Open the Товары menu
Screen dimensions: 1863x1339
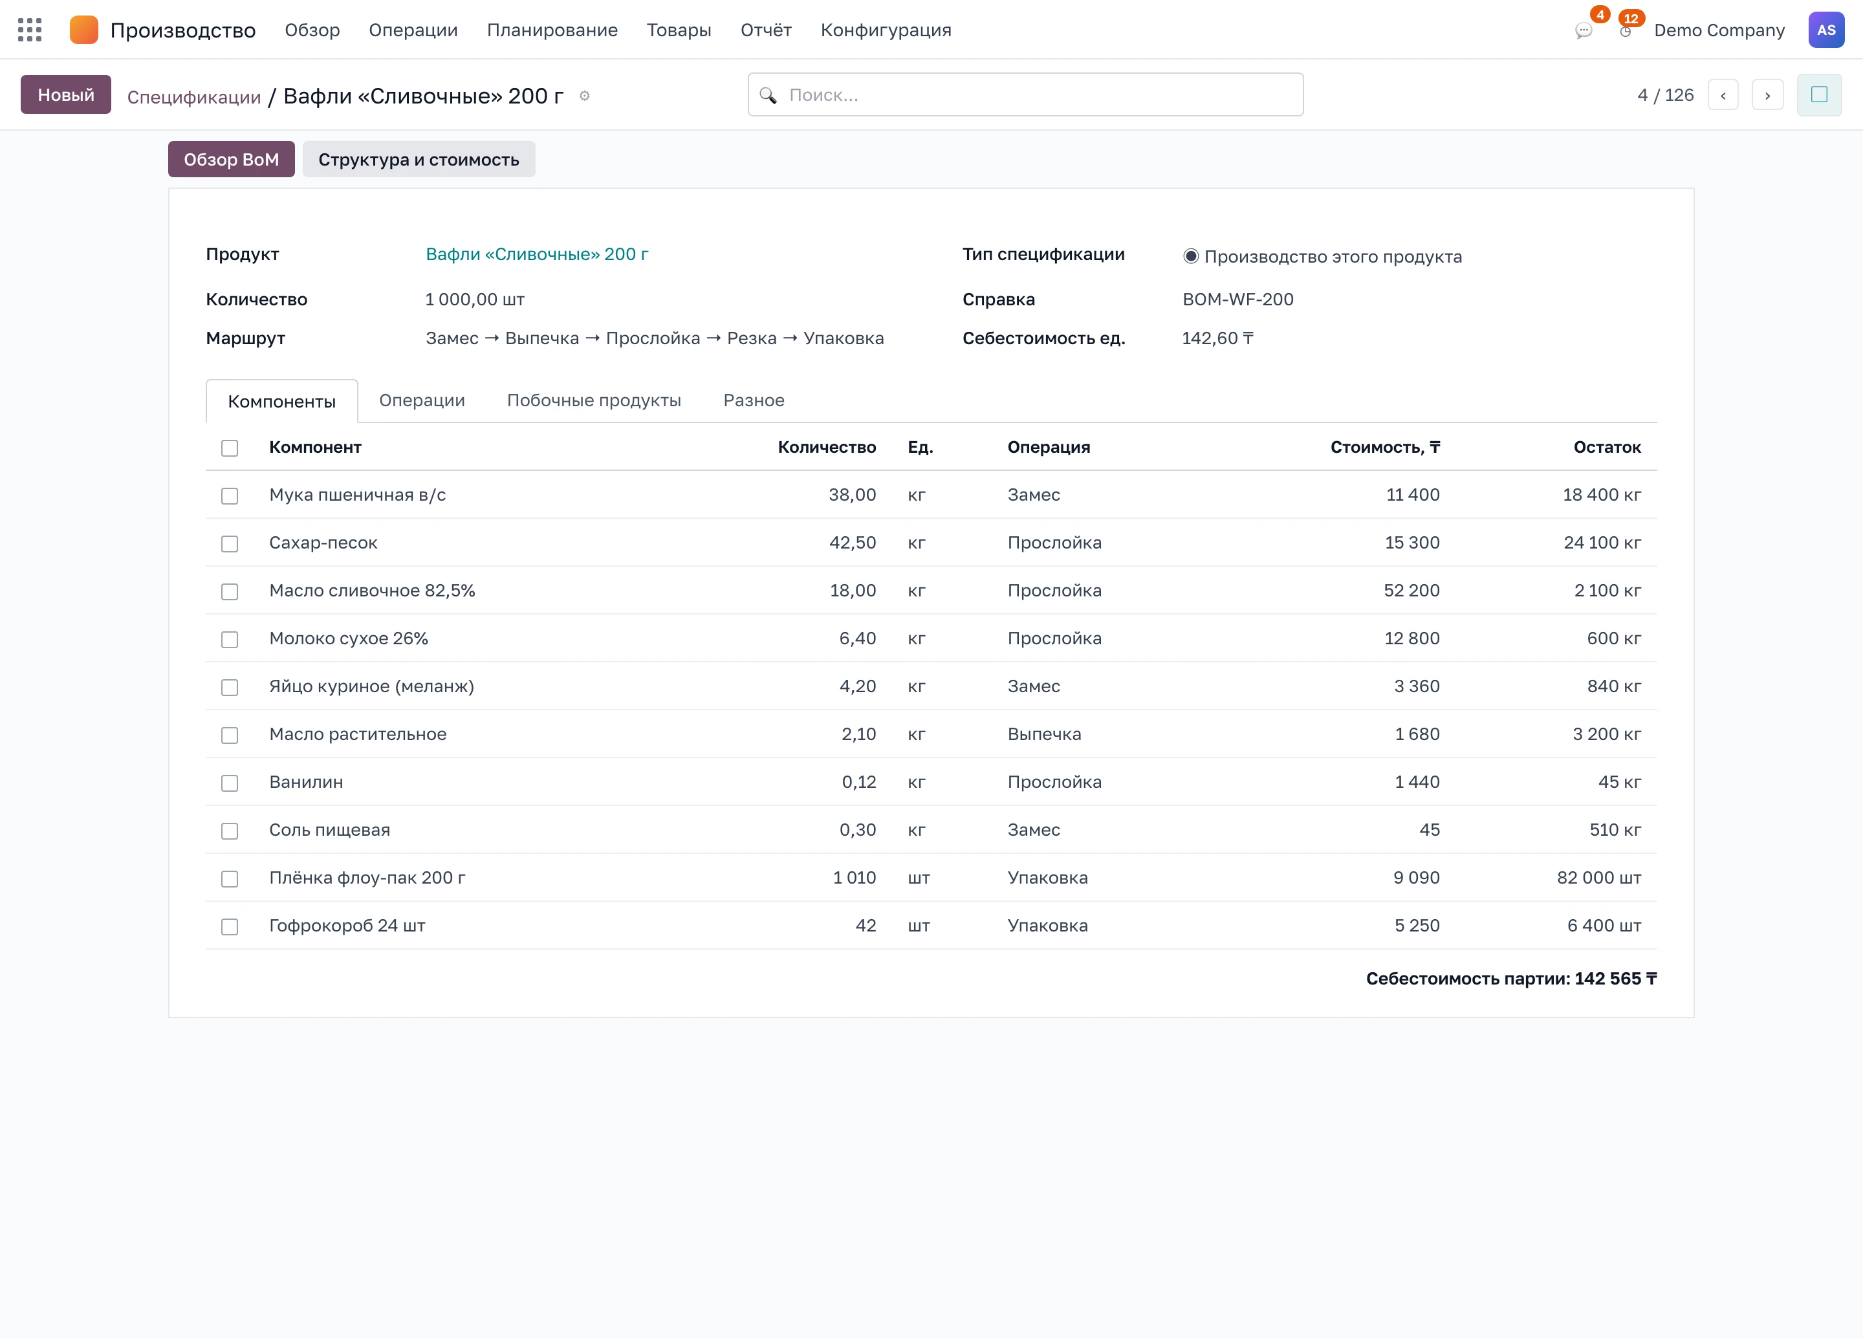coord(679,30)
